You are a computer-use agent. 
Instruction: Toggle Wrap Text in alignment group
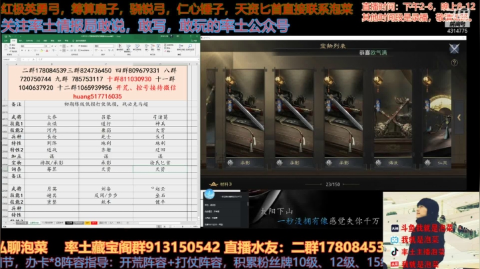point(83,46)
